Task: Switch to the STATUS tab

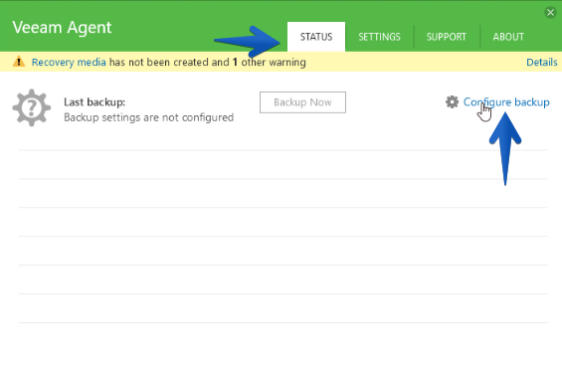Action: (316, 37)
